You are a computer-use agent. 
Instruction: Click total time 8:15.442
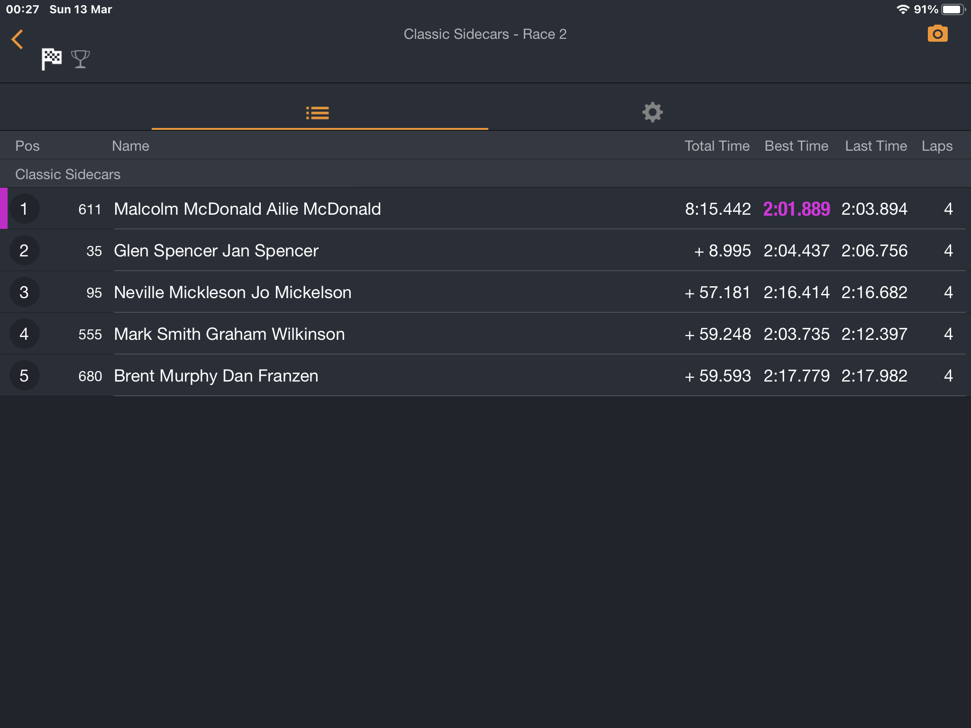click(x=718, y=209)
